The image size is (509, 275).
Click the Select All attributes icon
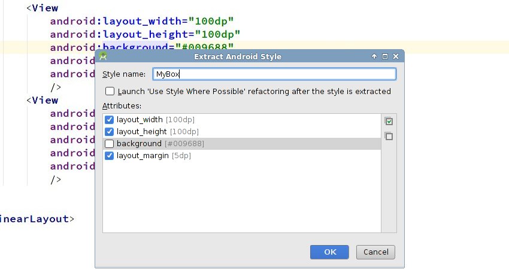click(x=389, y=122)
